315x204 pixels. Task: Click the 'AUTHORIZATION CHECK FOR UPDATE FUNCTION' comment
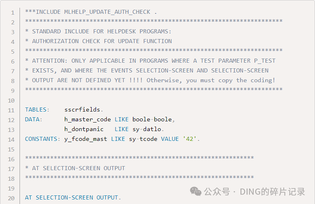click(102, 42)
